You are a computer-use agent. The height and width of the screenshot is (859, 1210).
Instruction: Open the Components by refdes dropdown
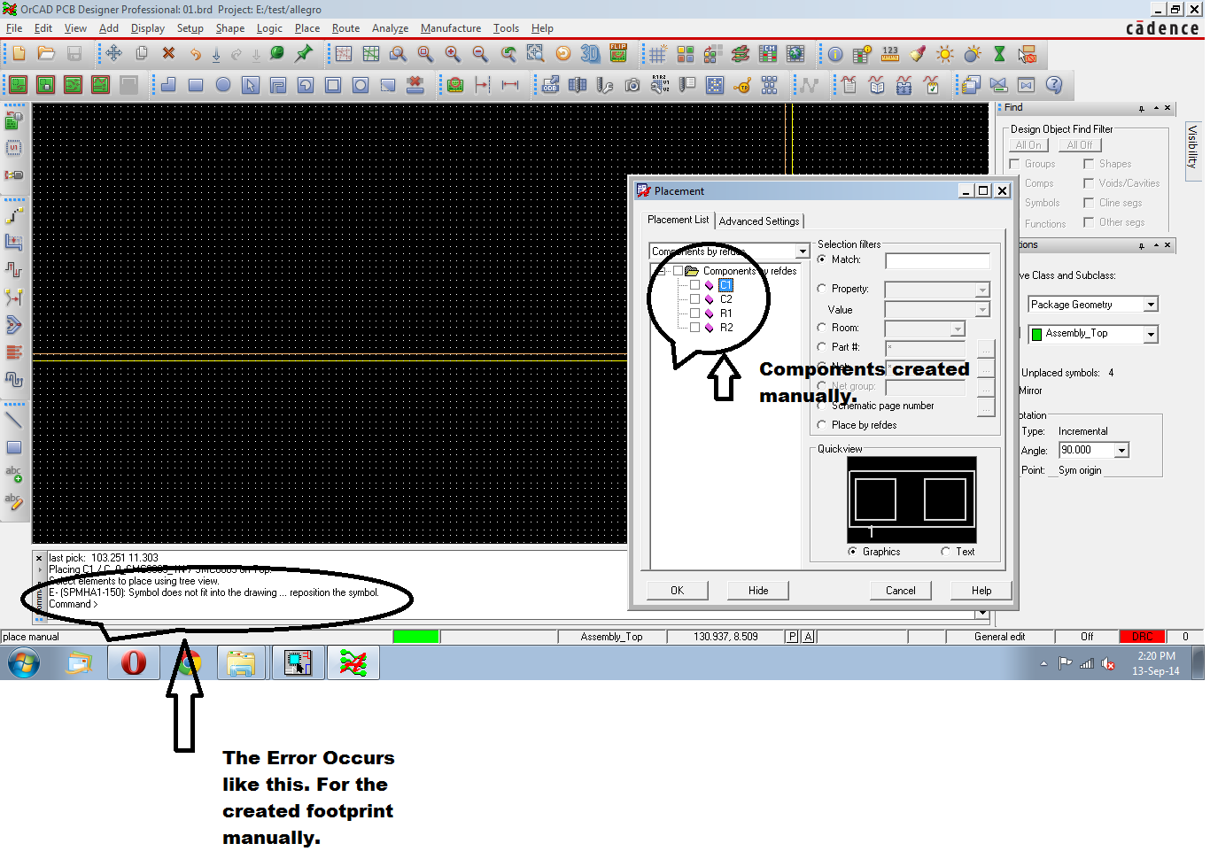coord(802,252)
